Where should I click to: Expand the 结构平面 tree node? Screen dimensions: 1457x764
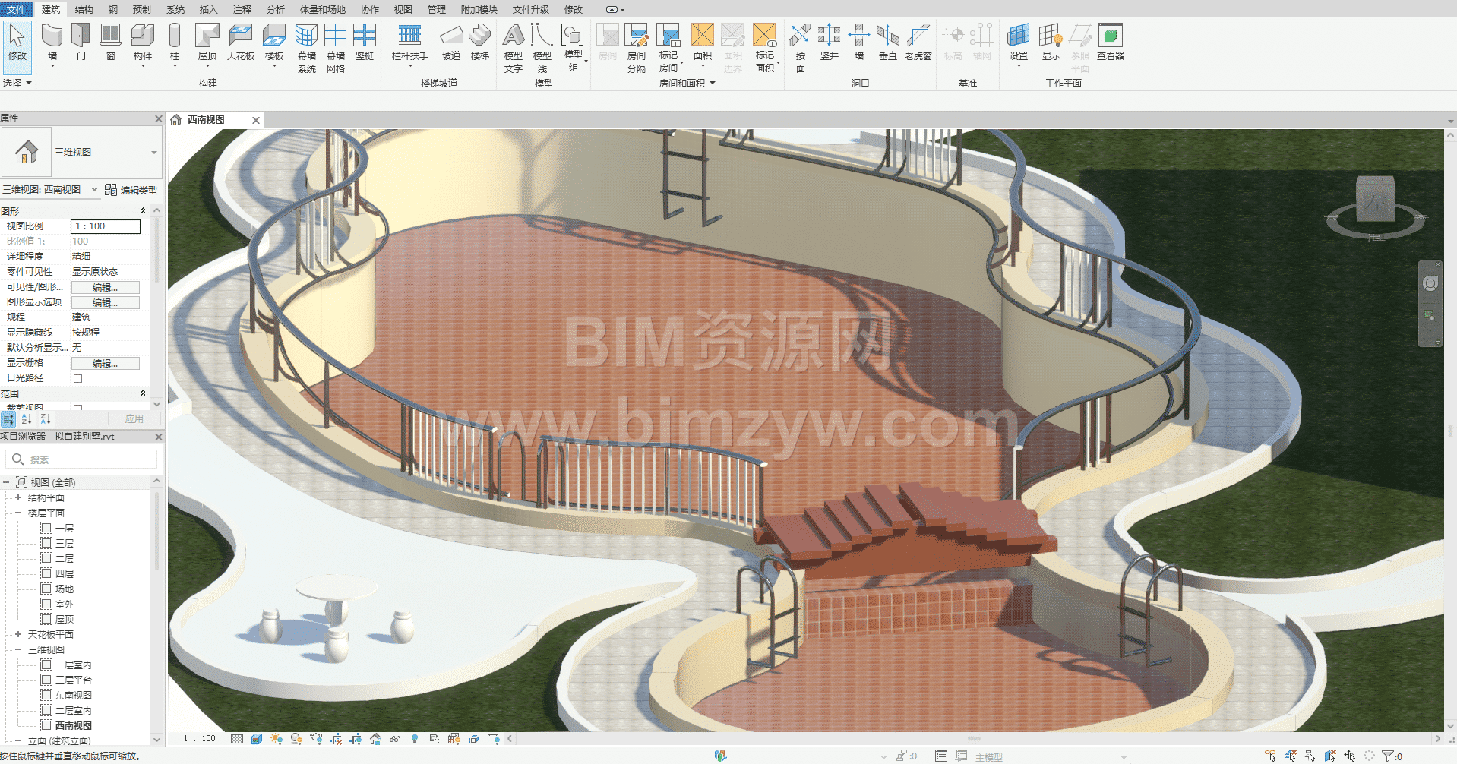(18, 497)
